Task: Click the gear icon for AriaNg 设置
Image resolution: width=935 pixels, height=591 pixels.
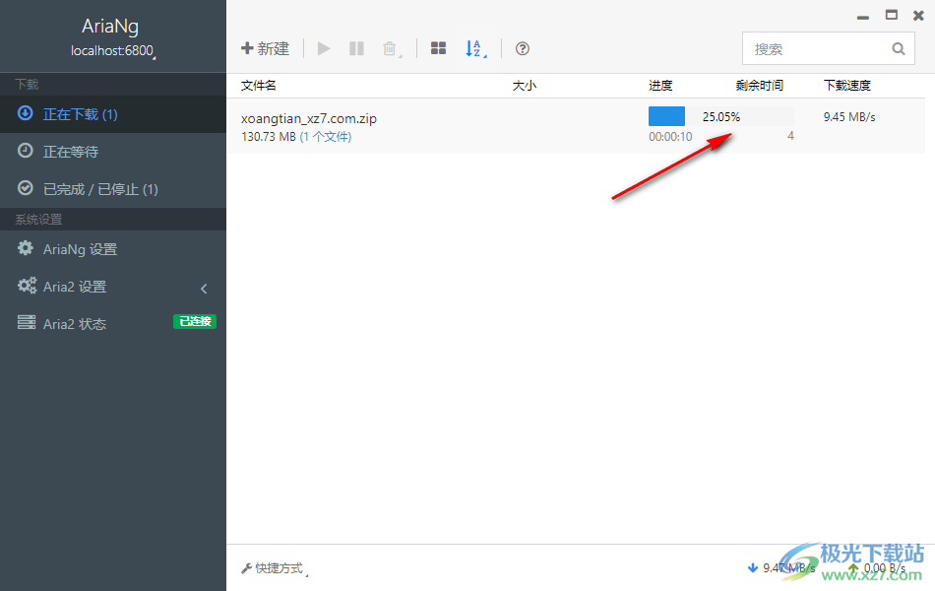Action: tap(25, 248)
